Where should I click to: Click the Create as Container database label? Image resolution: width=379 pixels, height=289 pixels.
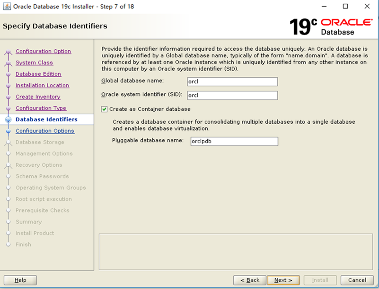[x=150, y=109]
